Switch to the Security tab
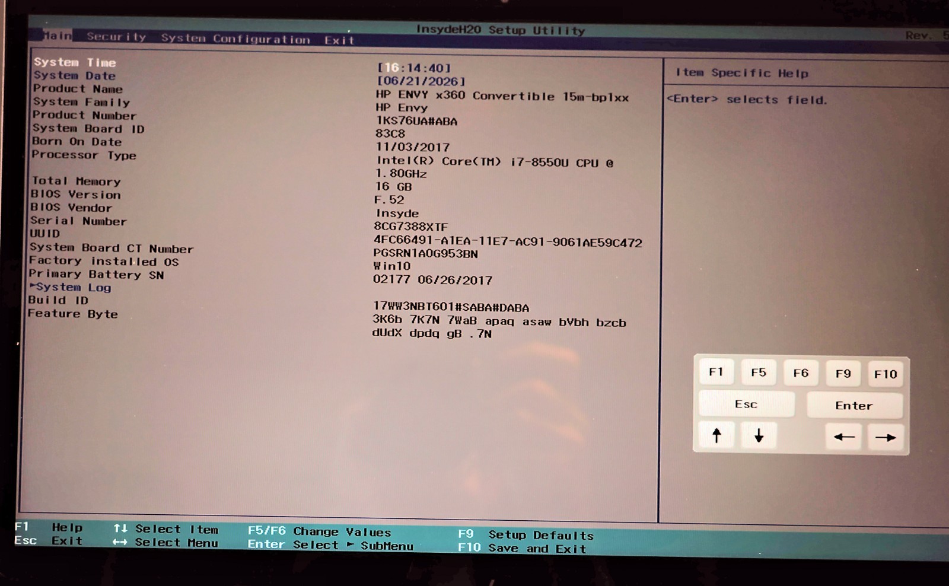 click(x=116, y=37)
